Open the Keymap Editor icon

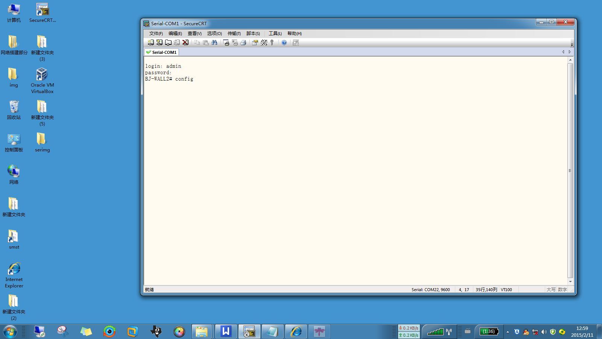coord(264,43)
